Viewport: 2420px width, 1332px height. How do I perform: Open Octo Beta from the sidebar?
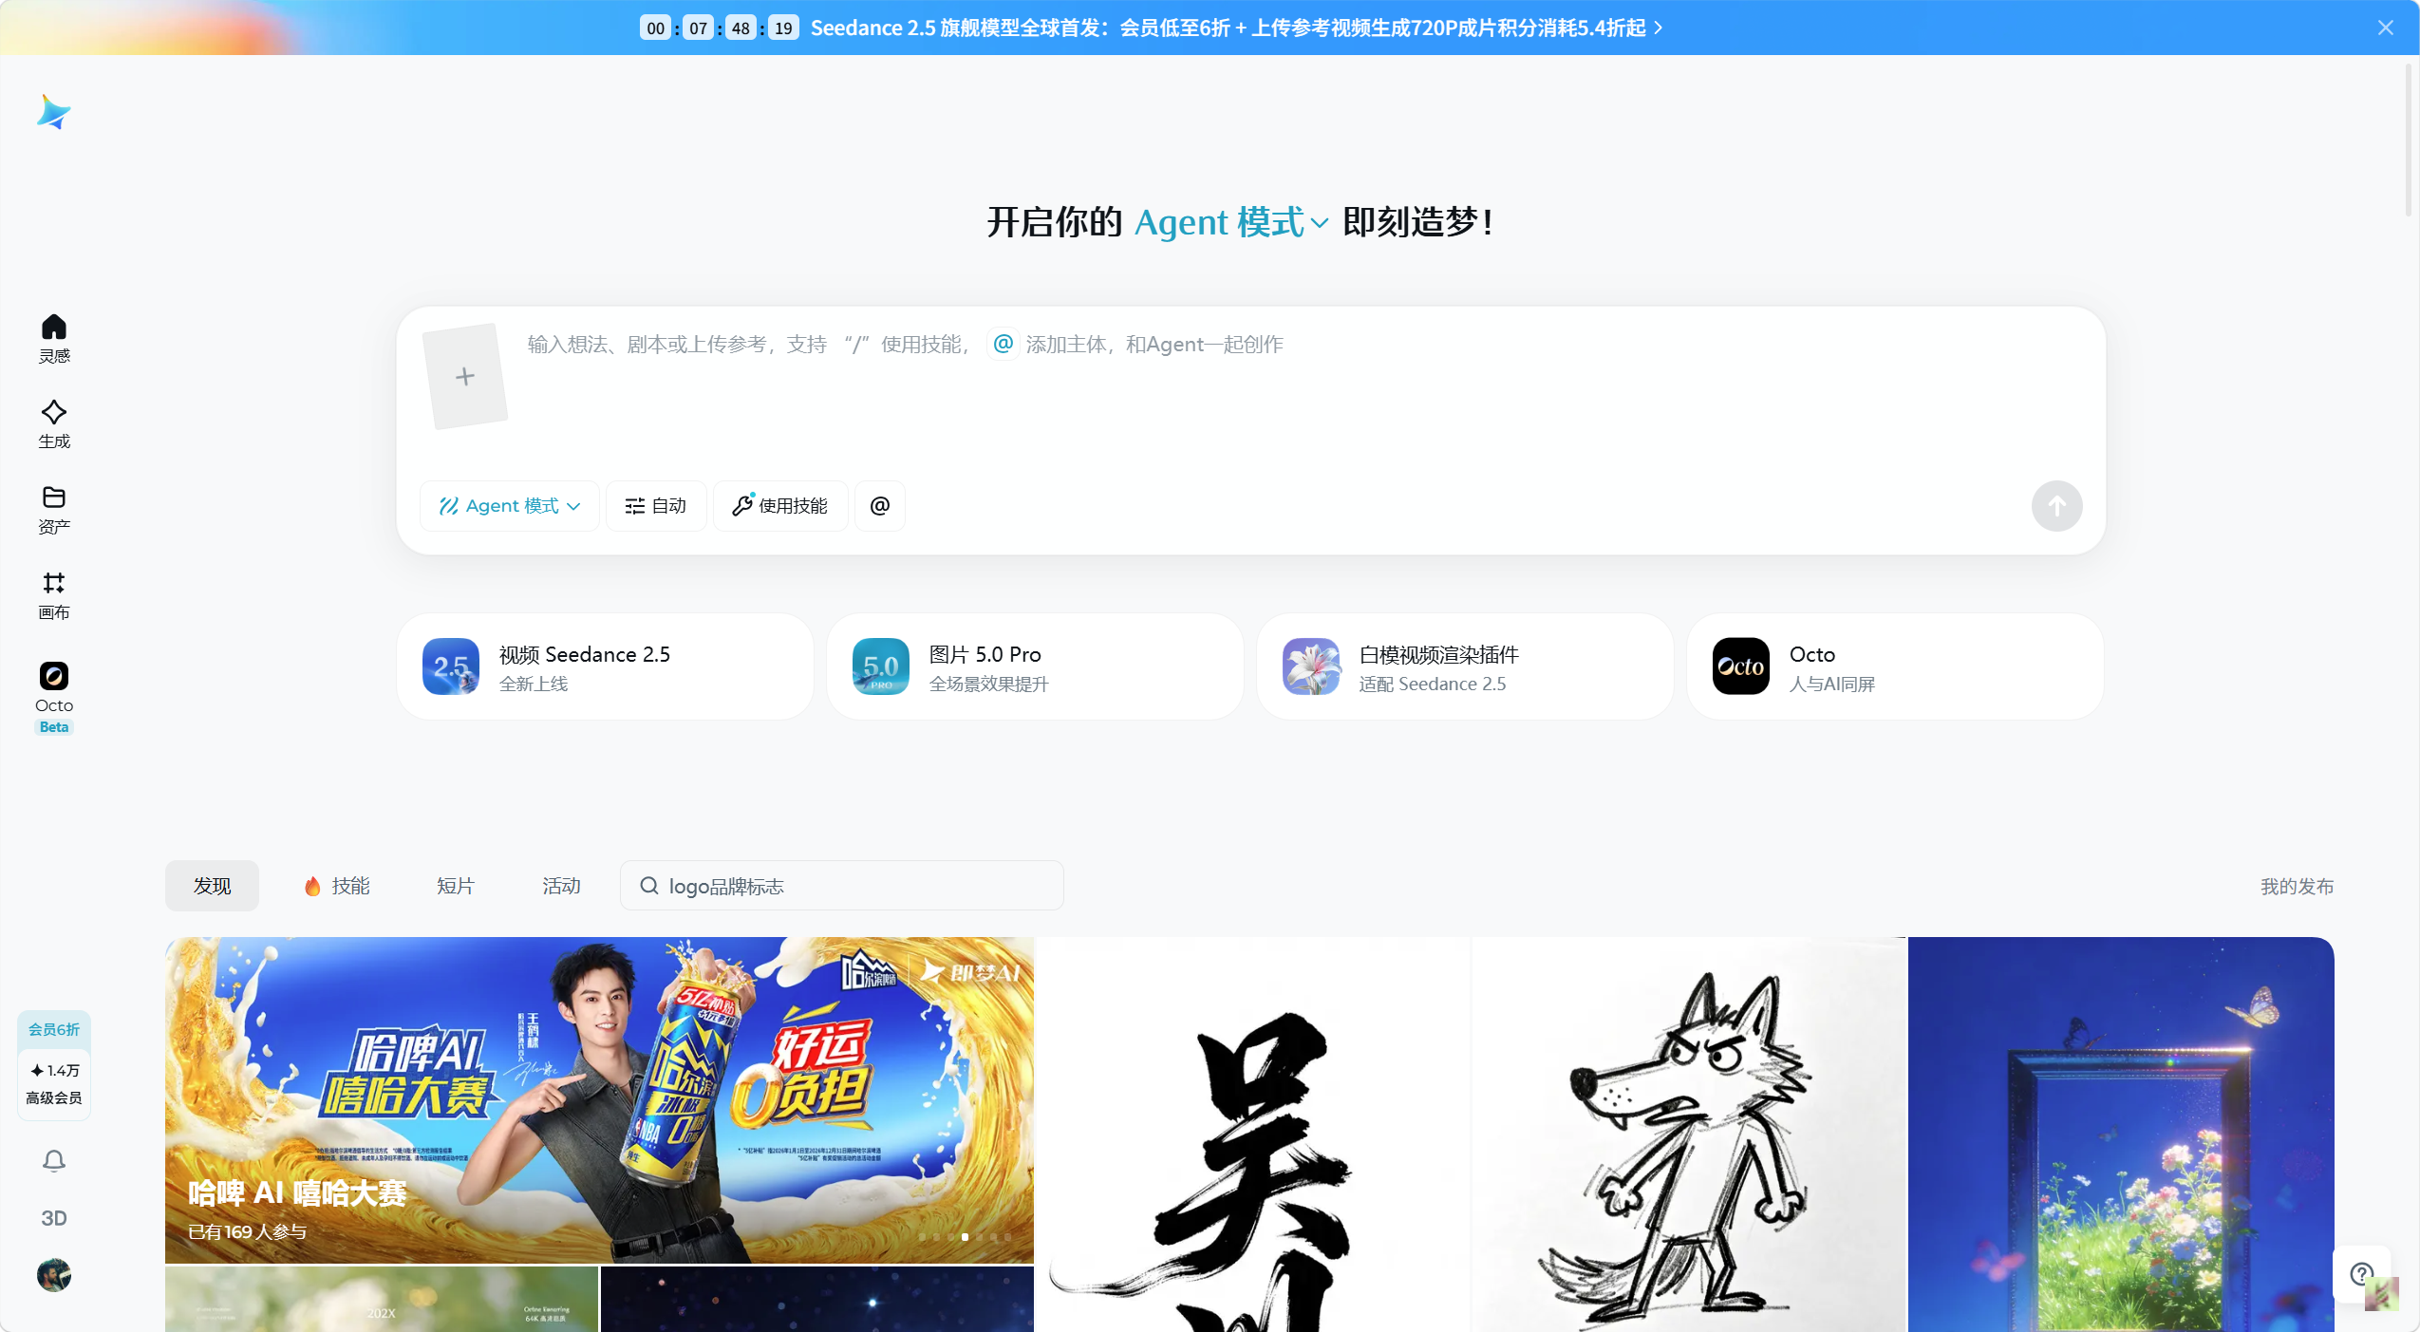point(54,697)
